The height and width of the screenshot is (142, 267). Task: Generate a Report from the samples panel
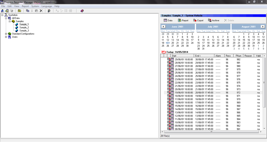click(x=183, y=20)
